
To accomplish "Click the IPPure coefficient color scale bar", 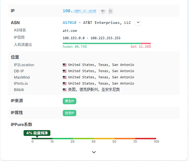I will pos(94,138).
